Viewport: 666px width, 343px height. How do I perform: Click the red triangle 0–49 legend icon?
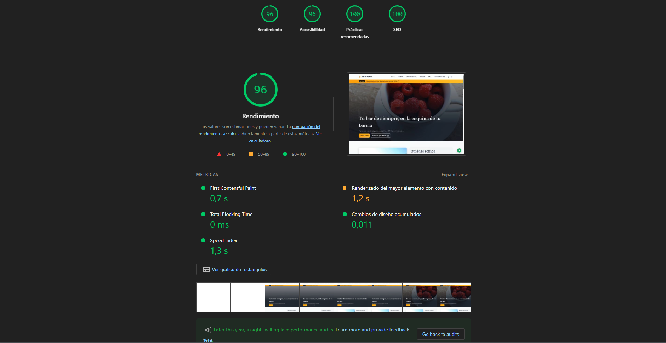219,154
